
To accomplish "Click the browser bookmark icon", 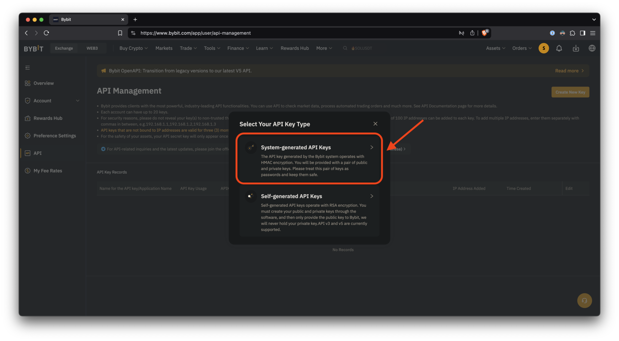I will pos(120,33).
